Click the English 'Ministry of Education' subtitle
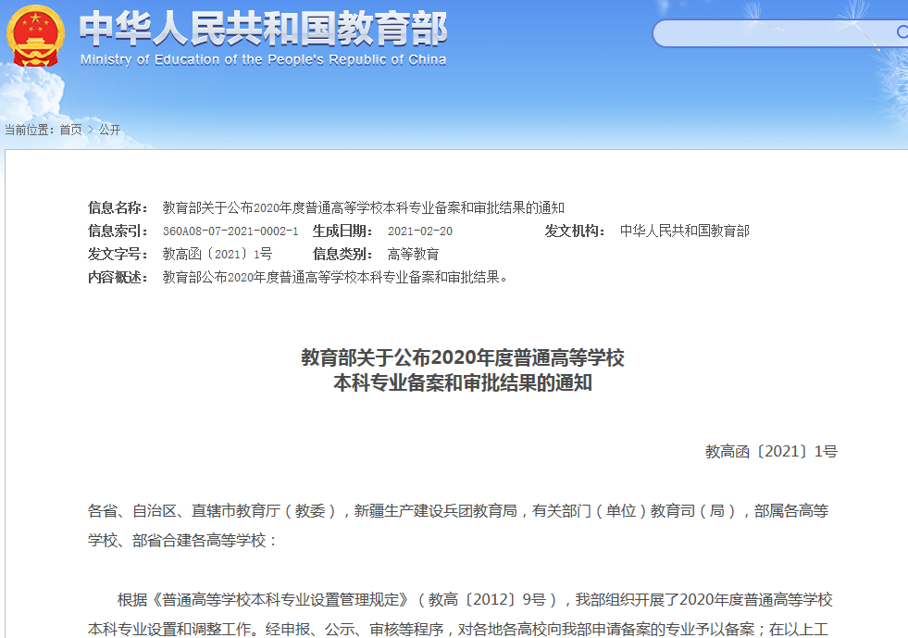Image resolution: width=908 pixels, height=638 pixels. pyautogui.click(x=264, y=59)
